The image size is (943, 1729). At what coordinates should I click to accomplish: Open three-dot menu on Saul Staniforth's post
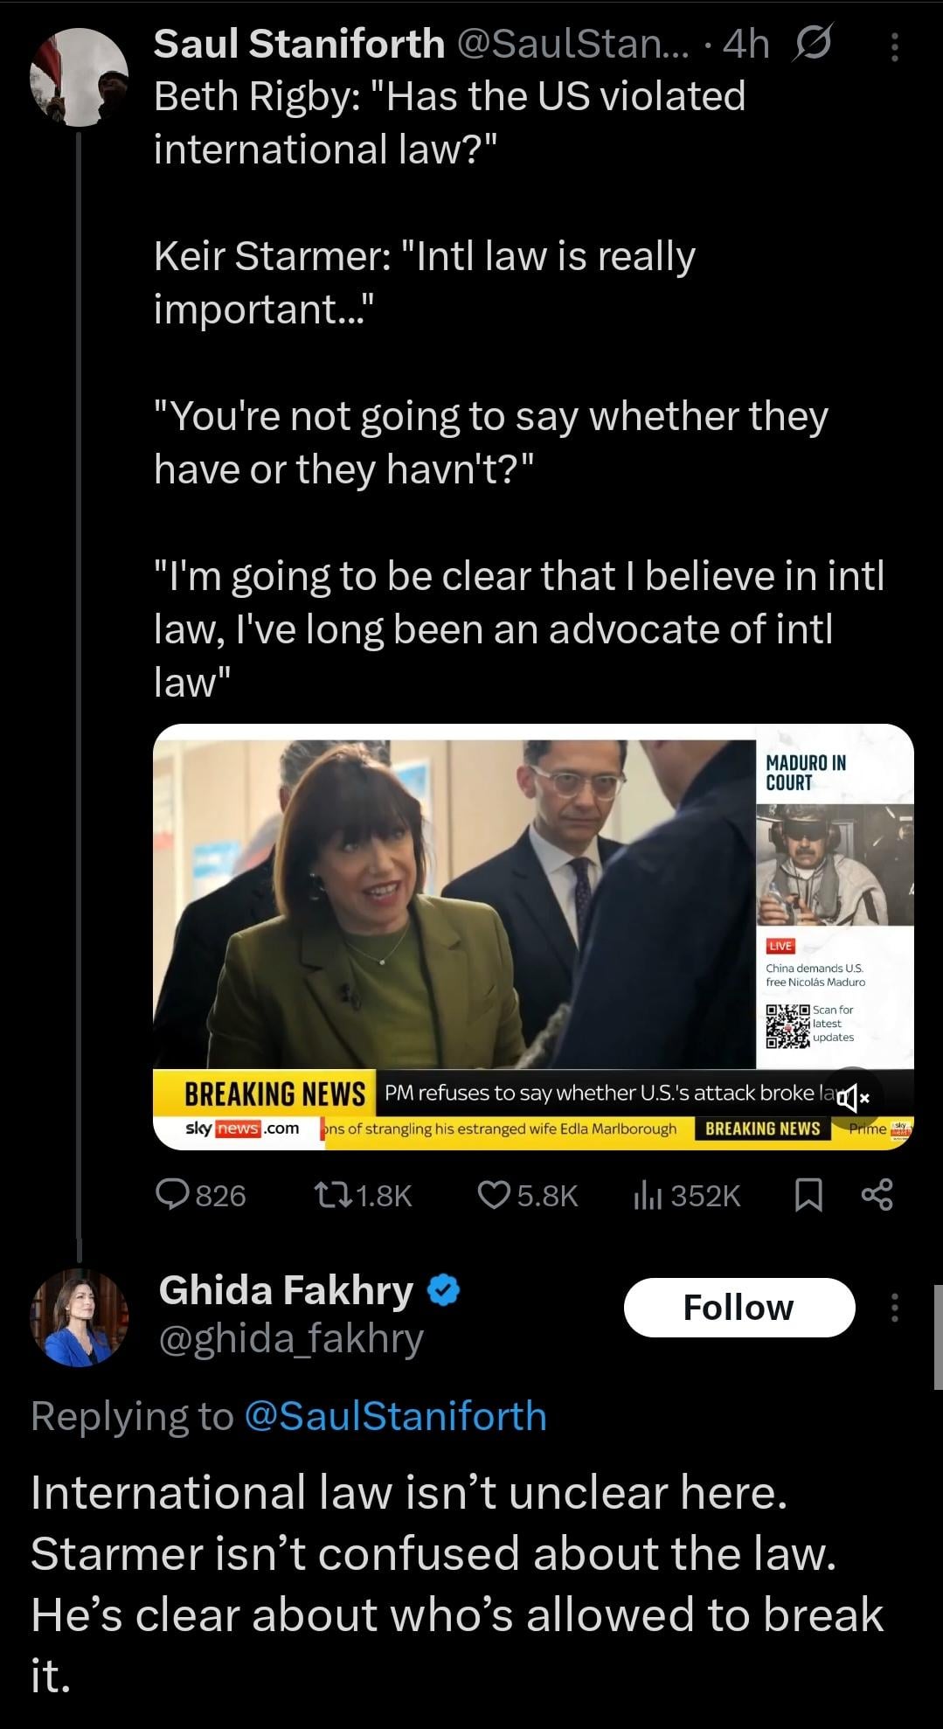pos(894,47)
